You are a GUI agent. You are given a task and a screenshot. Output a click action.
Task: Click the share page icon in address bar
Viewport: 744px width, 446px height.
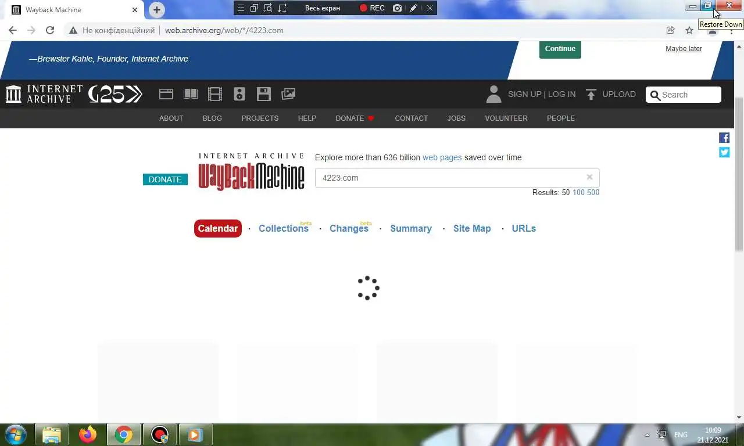pyautogui.click(x=671, y=30)
